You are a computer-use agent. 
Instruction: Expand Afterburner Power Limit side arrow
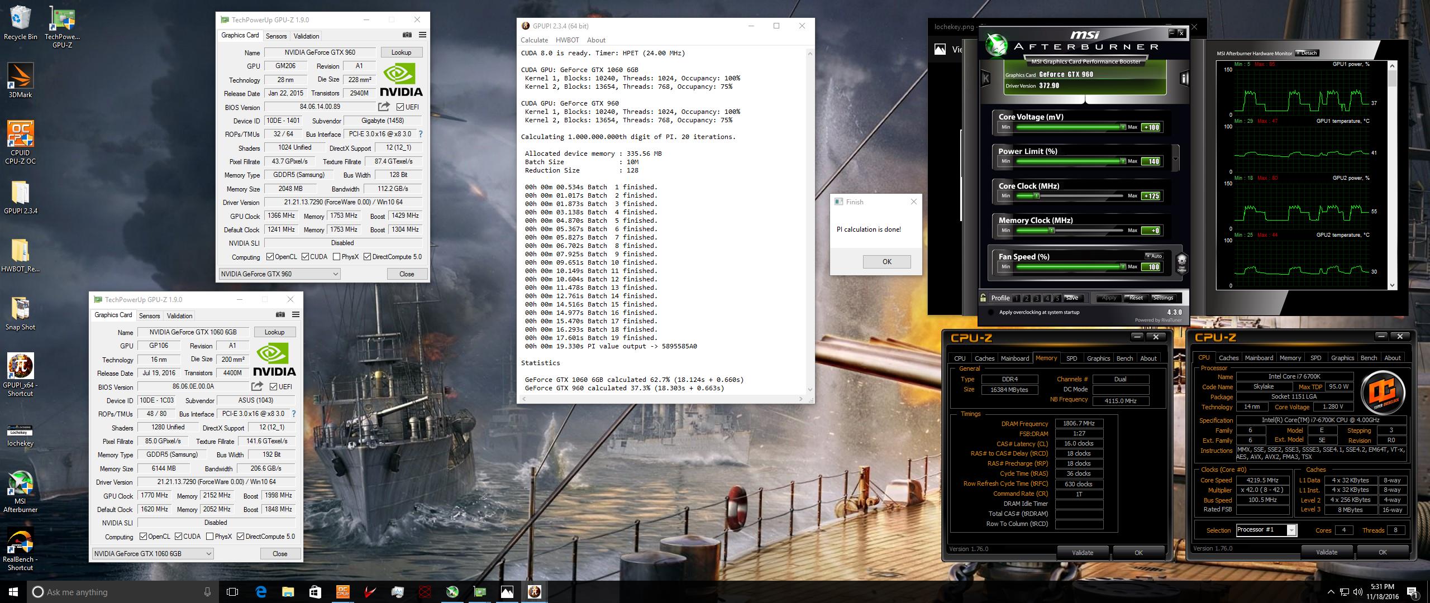tap(1175, 159)
